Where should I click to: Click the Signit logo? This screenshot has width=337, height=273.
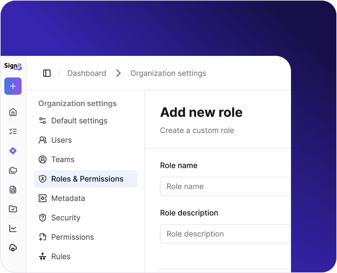(x=13, y=66)
